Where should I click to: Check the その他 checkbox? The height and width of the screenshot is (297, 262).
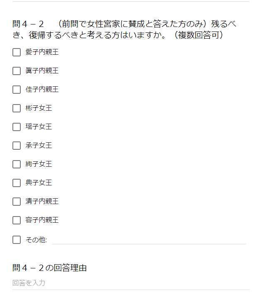pos(17,240)
